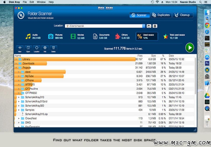The width and height of the screenshot is (211, 147).
Task: Toggle the Used space percent display
Action: [x=147, y=36]
